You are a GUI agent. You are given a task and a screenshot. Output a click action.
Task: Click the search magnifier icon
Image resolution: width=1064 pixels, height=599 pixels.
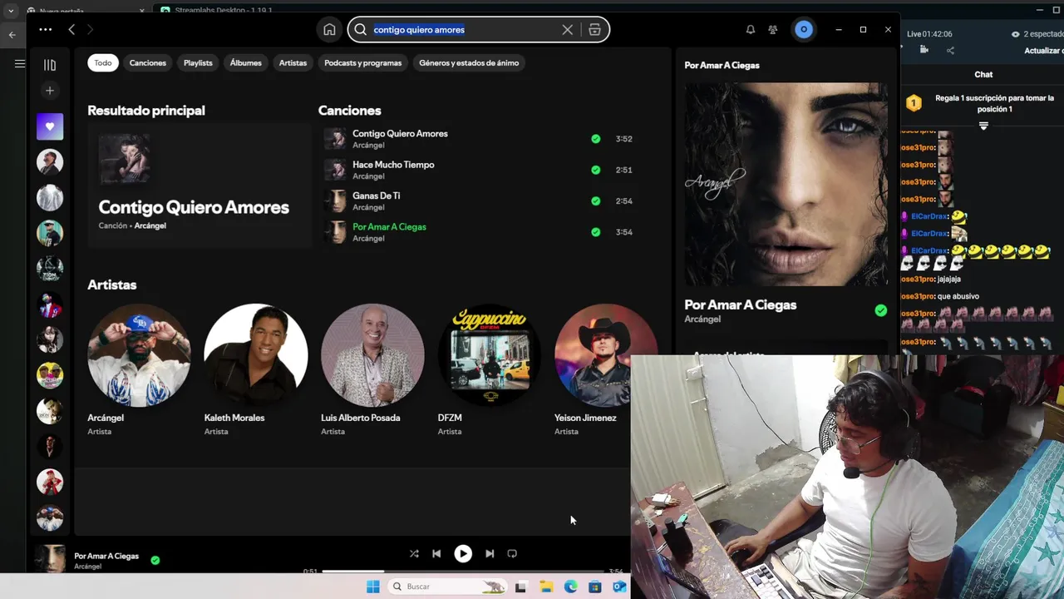tap(360, 30)
